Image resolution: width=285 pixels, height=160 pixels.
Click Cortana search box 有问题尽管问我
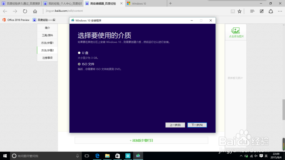pos(45,156)
